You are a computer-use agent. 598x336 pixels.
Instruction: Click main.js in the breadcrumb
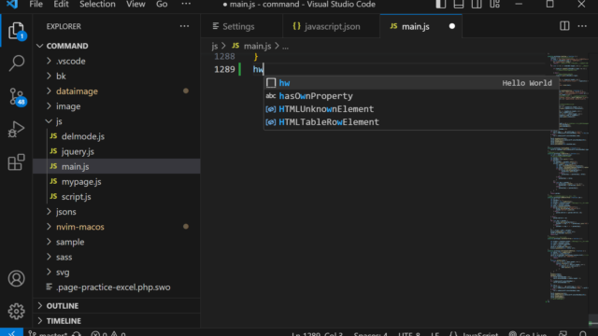(258, 46)
